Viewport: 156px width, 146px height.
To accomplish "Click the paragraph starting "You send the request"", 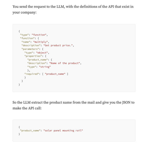I will click(73, 9).
